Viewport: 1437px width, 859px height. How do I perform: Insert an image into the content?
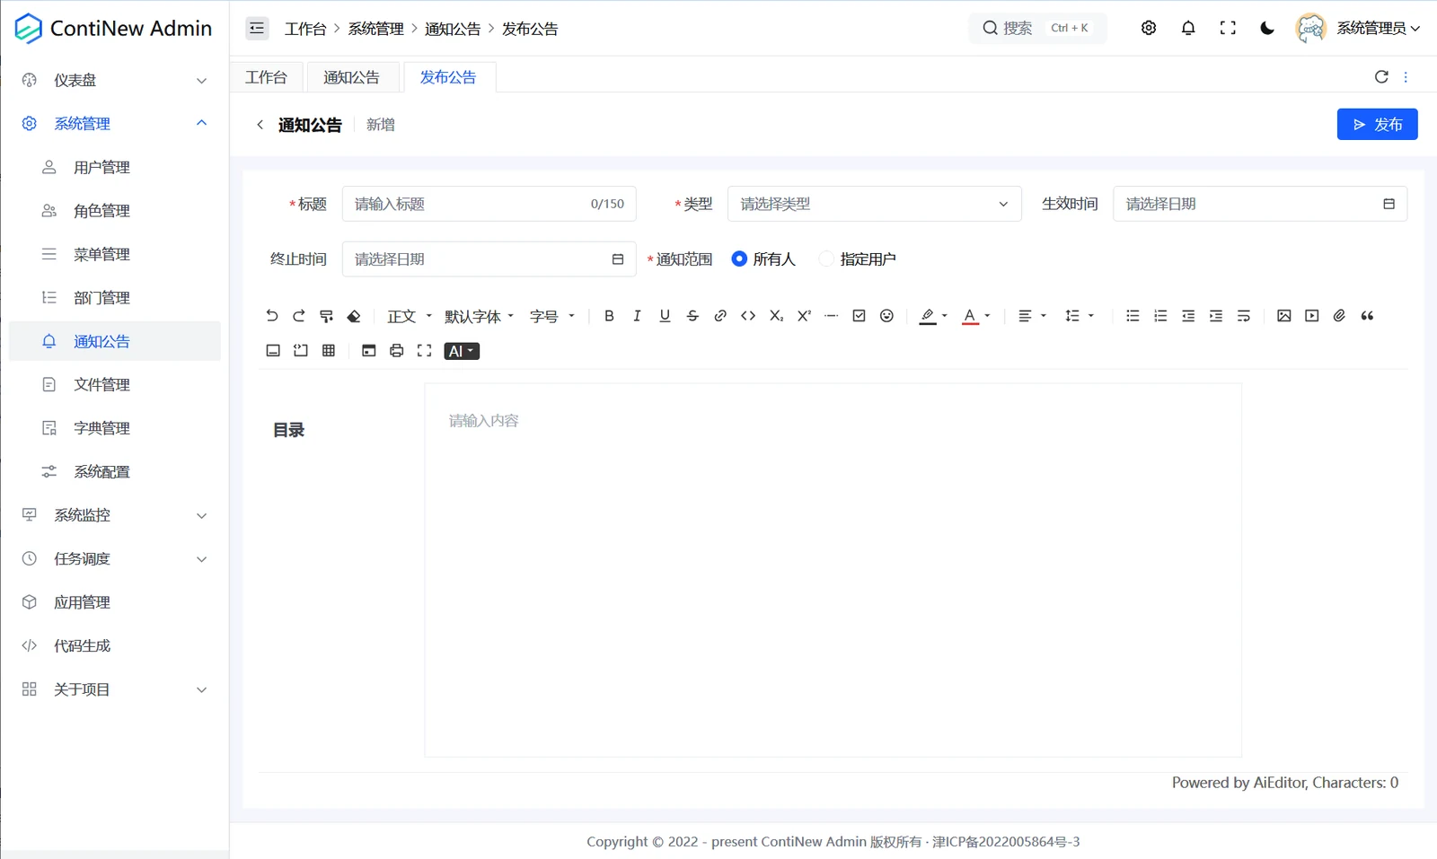pyautogui.click(x=1284, y=316)
